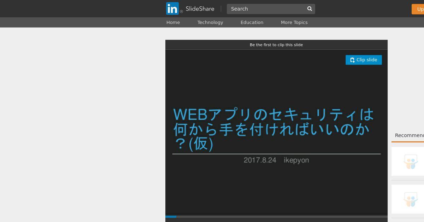Select the Recommended tab

click(x=409, y=135)
